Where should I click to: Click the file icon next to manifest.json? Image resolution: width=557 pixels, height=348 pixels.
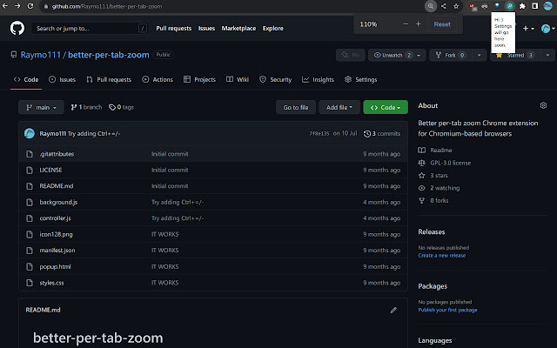(30, 251)
